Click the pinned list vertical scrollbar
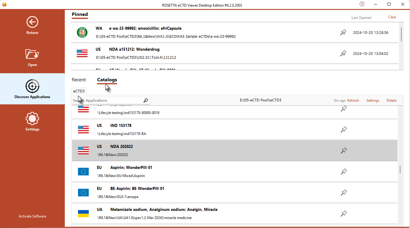 coord(401,34)
